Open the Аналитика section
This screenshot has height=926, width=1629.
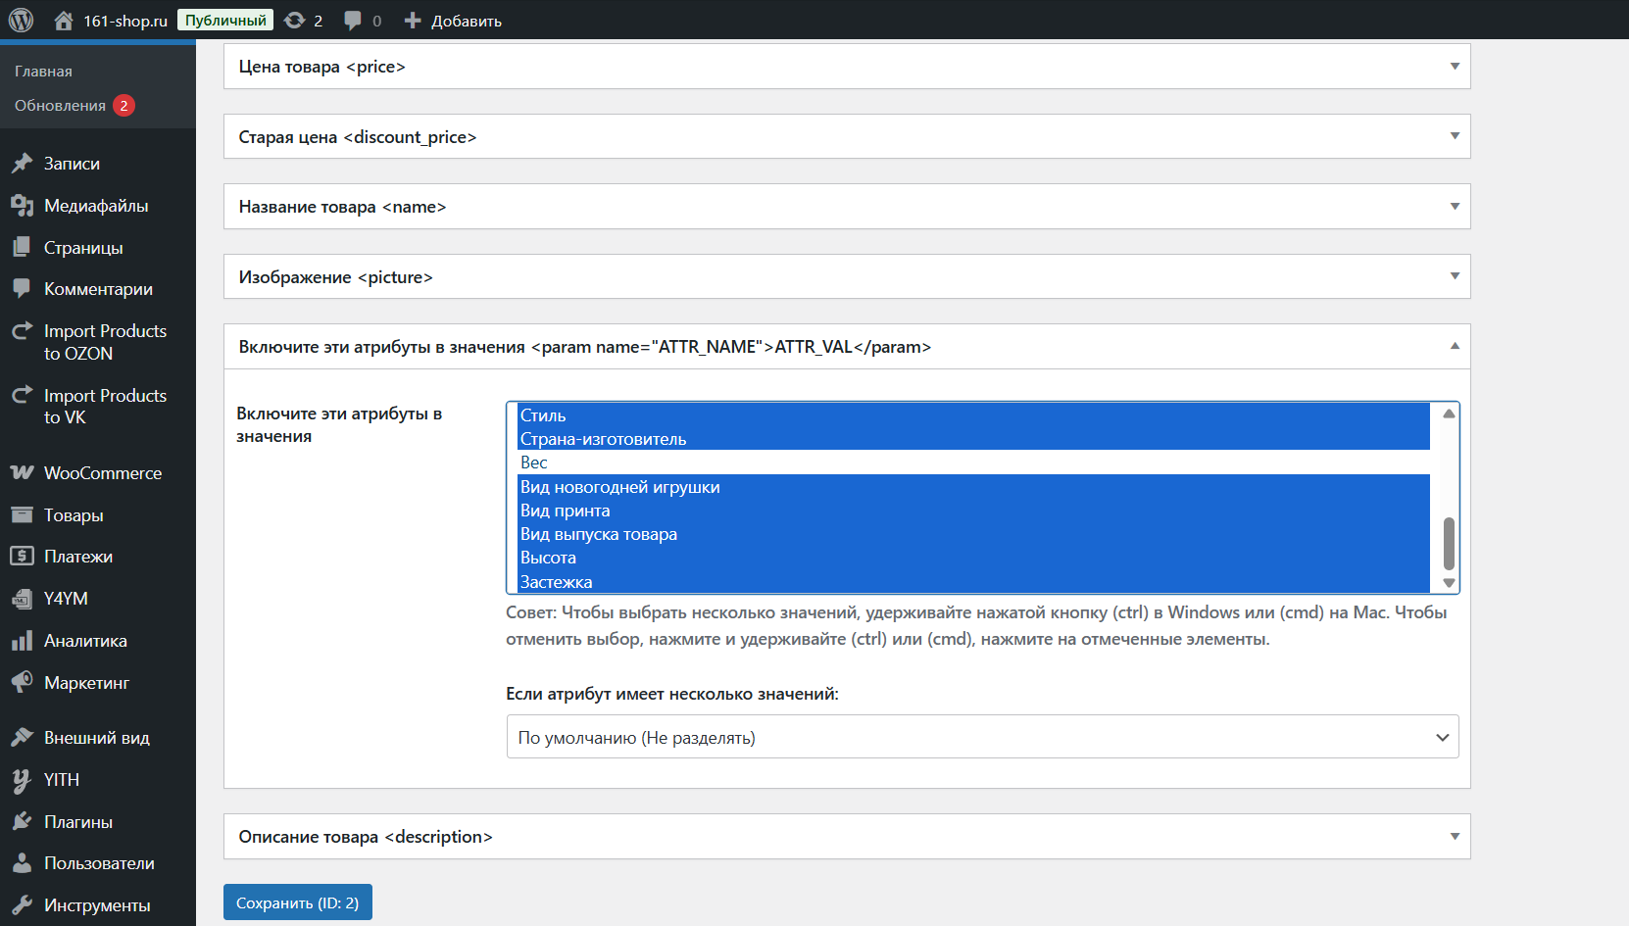[85, 641]
